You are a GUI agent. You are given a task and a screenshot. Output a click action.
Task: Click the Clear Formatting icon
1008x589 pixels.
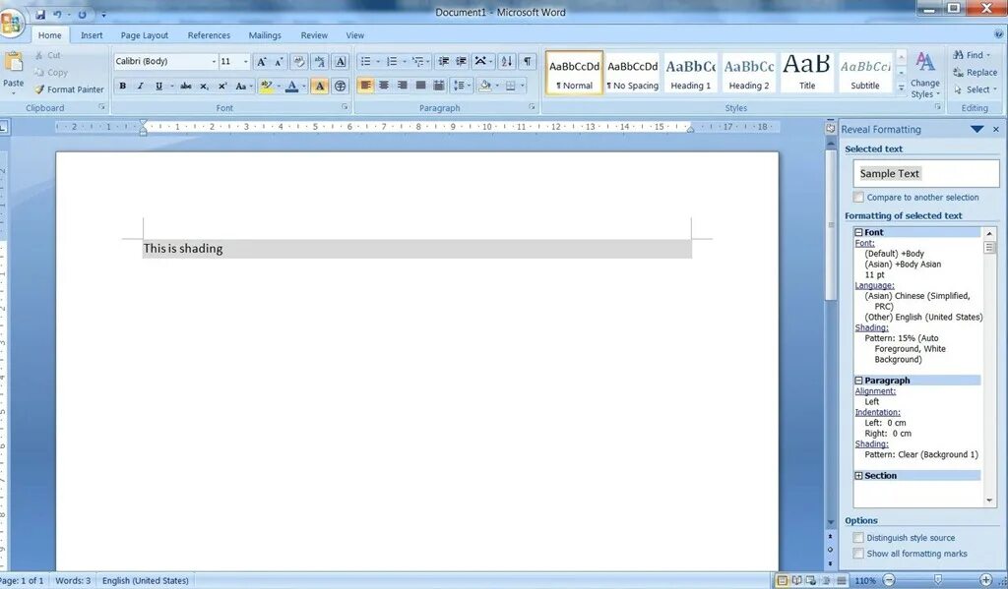click(x=299, y=62)
